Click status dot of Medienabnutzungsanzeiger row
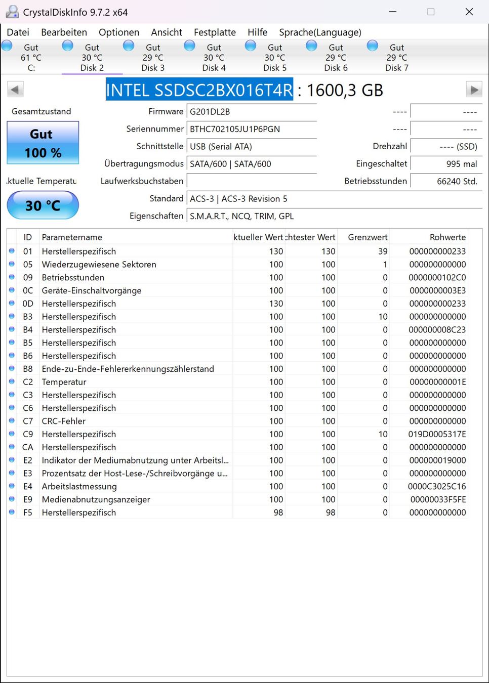 tap(12, 499)
